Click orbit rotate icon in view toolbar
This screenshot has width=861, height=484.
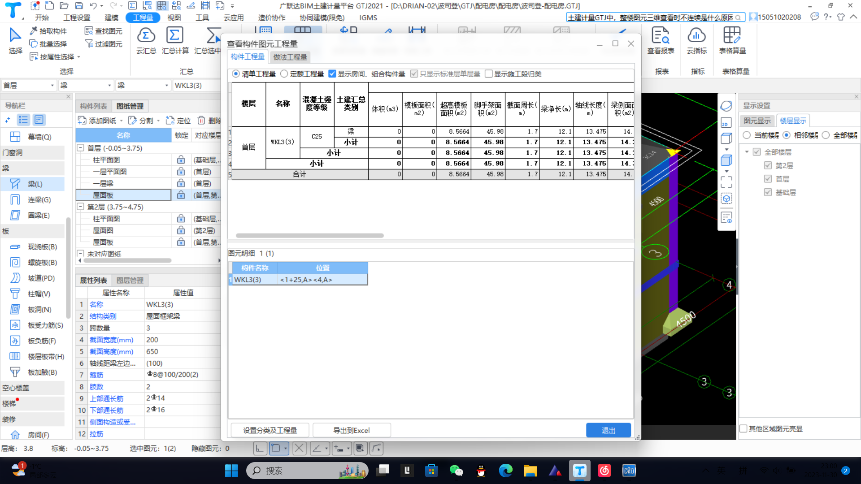pos(726,106)
